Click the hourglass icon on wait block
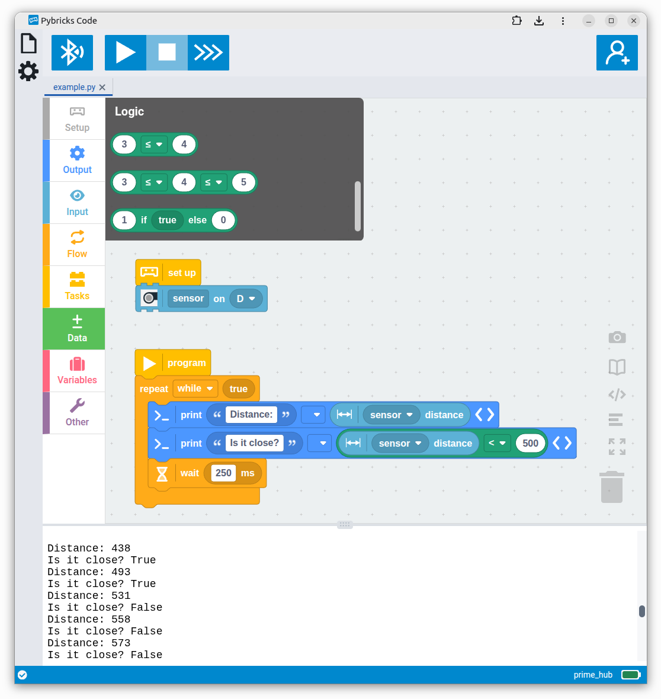This screenshot has height=699, width=661. [162, 473]
